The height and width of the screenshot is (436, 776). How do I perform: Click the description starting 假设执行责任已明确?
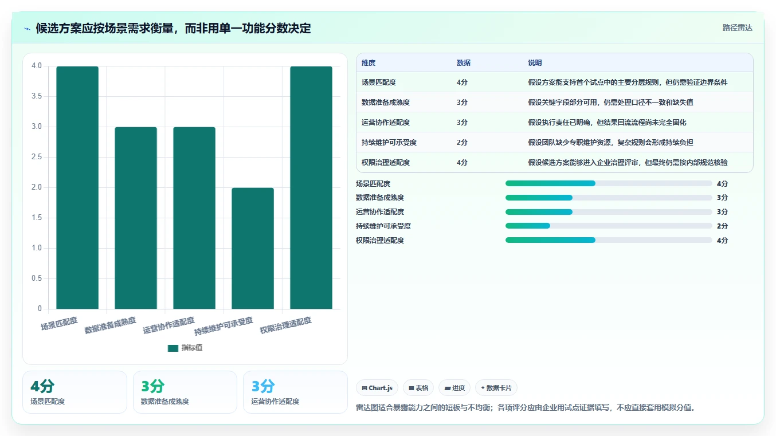pos(607,123)
